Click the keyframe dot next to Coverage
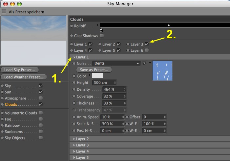 pos(74,96)
